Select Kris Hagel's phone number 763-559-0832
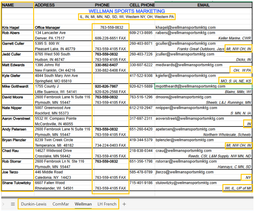The width and height of the screenshot is (254, 211). point(111,28)
